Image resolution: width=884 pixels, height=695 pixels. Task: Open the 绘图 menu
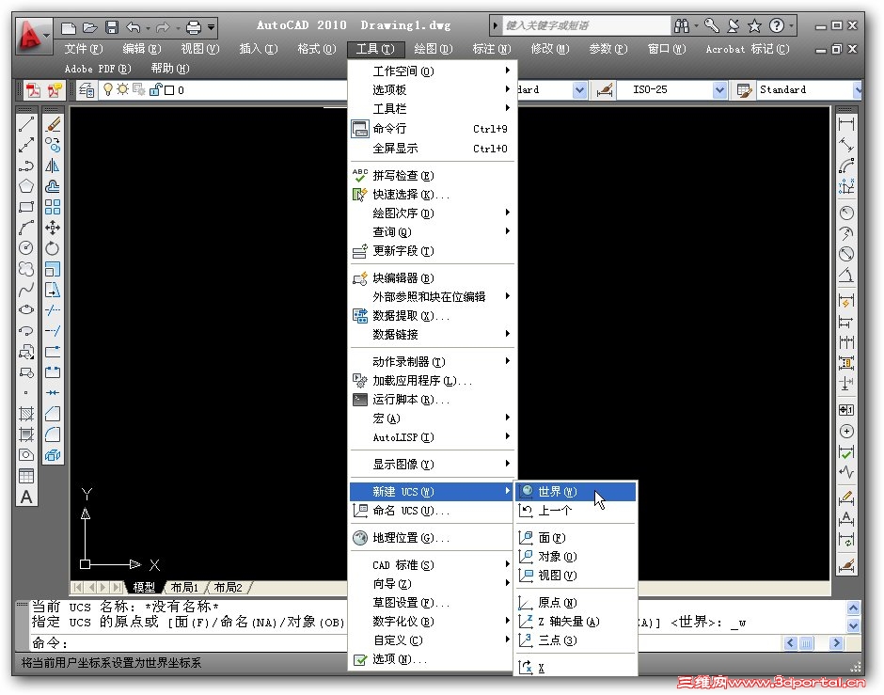tap(433, 49)
